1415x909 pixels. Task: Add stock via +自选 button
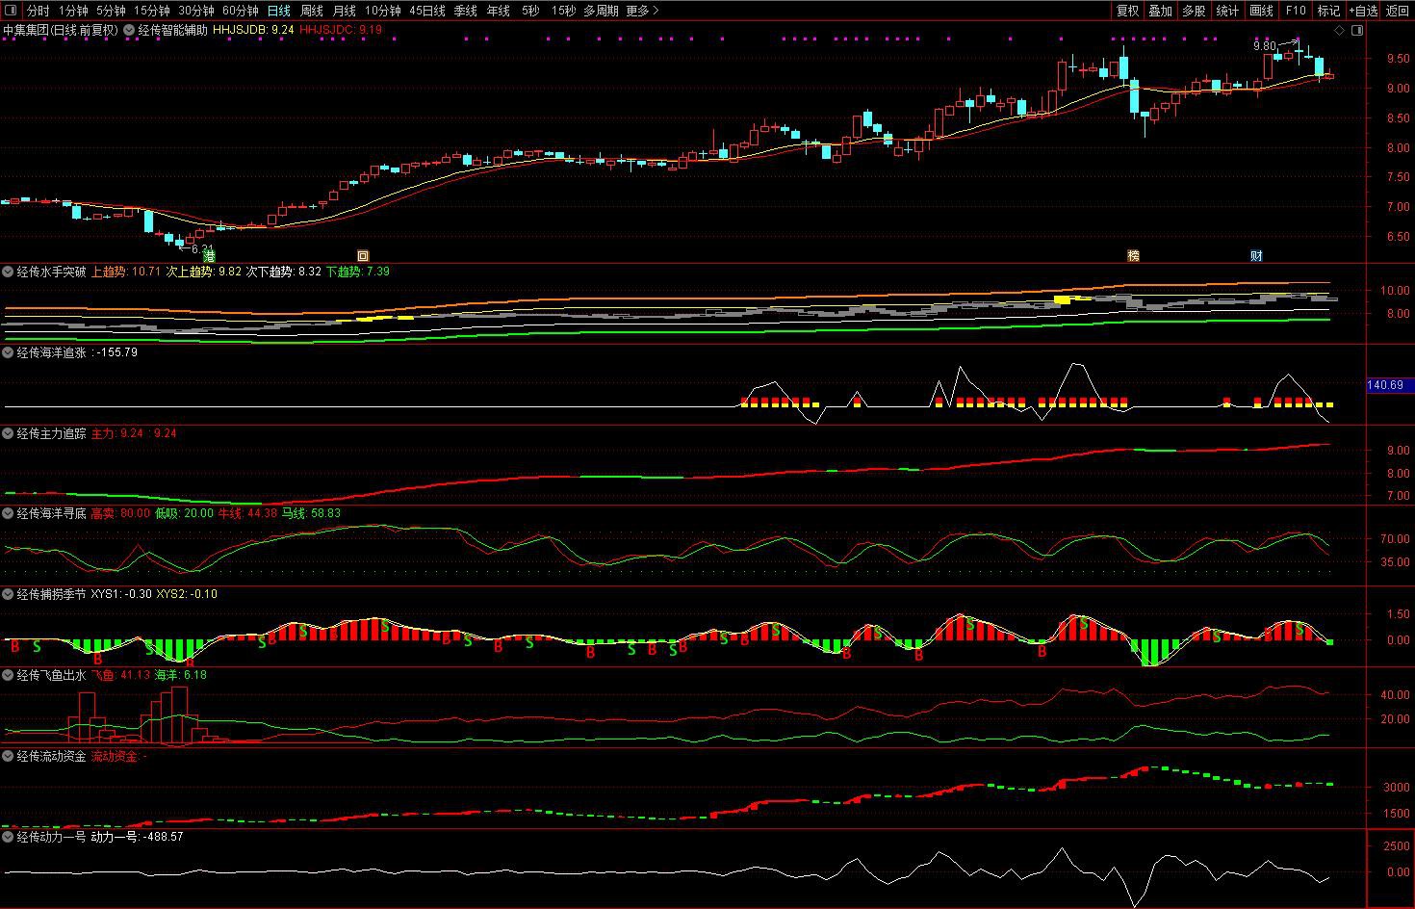coord(1363,11)
